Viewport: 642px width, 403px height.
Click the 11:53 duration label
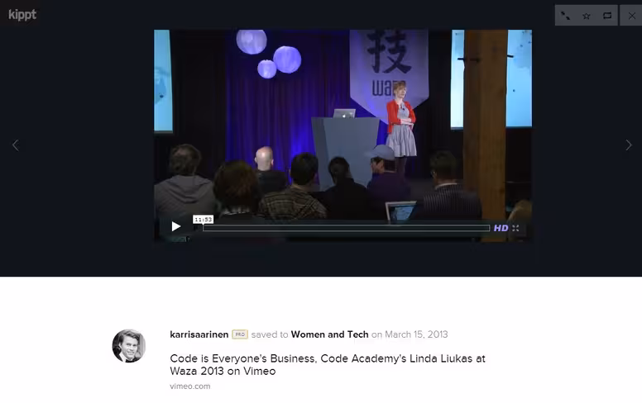point(203,220)
